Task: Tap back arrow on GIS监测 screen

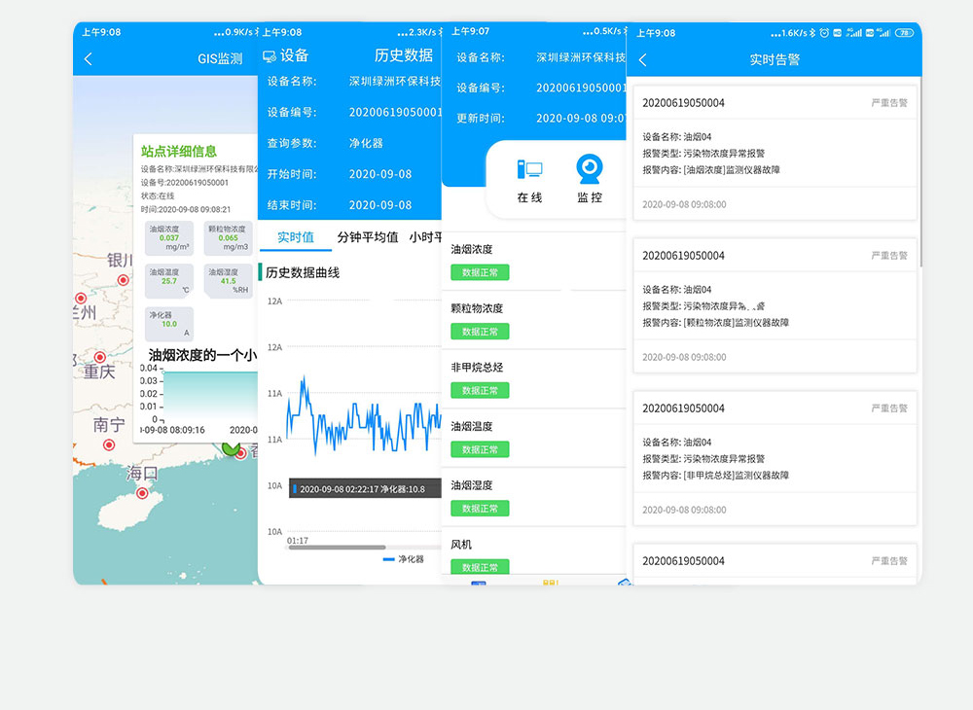Action: 89,59
